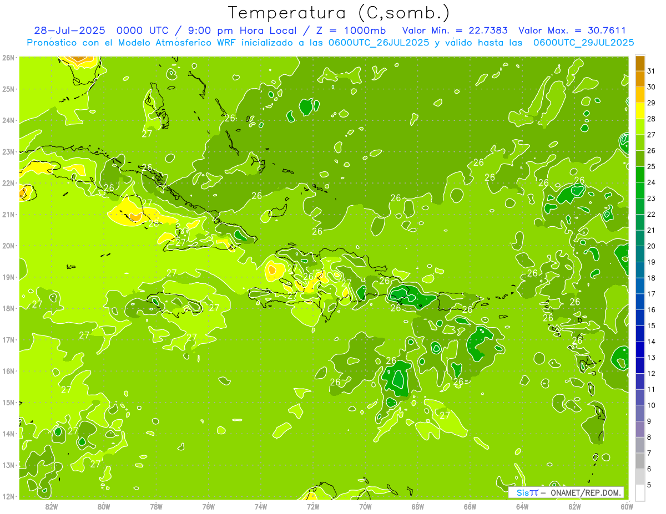Click the 22N latitude axis label

click(x=8, y=183)
